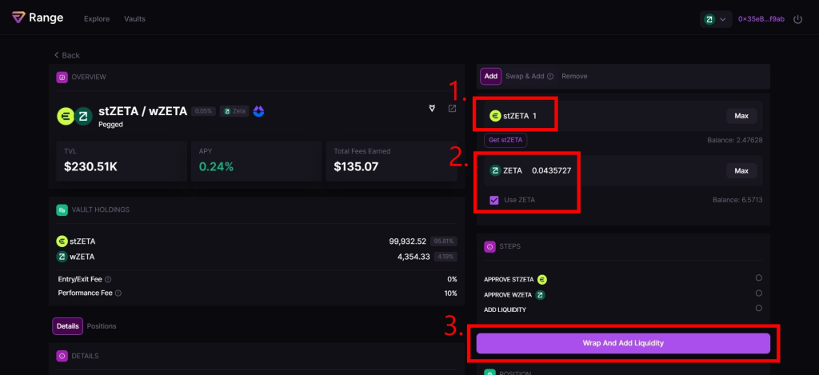Click the Entry/Exit Fee info icon

108,280
